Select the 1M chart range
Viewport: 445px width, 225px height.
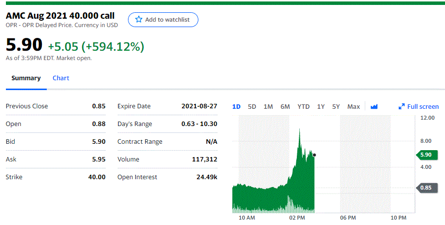tap(268, 107)
